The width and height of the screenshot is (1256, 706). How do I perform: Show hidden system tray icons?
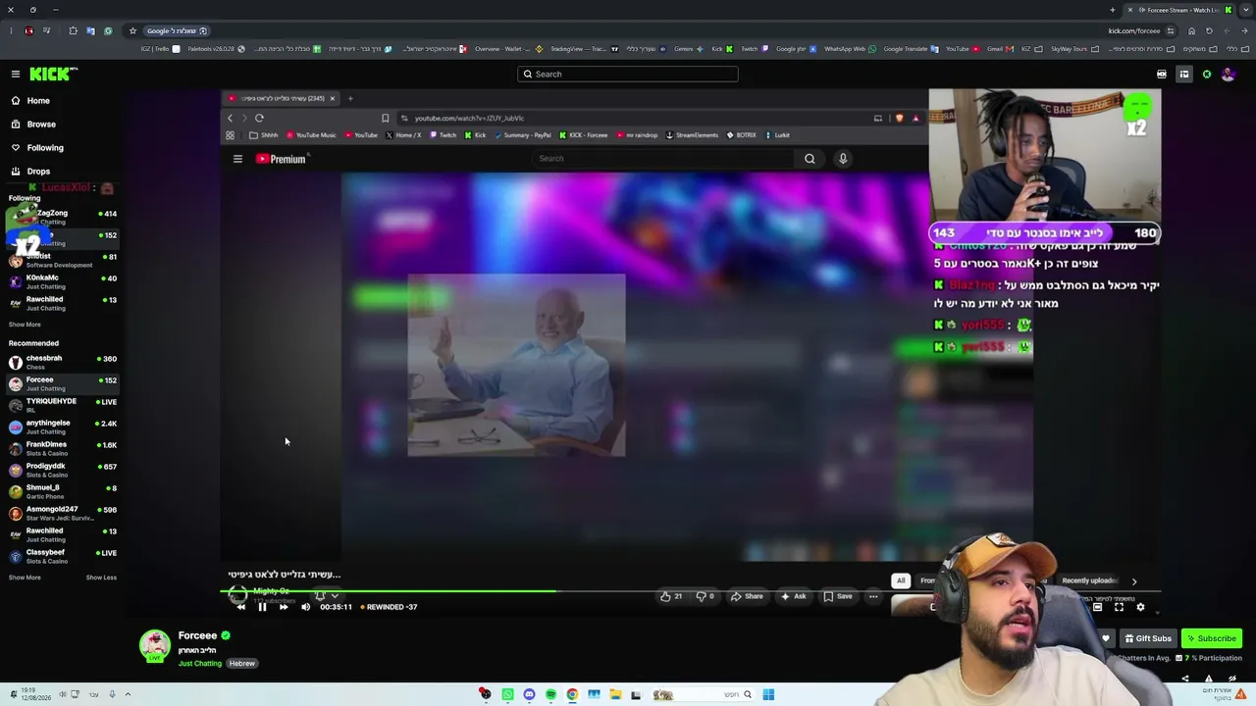pyautogui.click(x=128, y=694)
